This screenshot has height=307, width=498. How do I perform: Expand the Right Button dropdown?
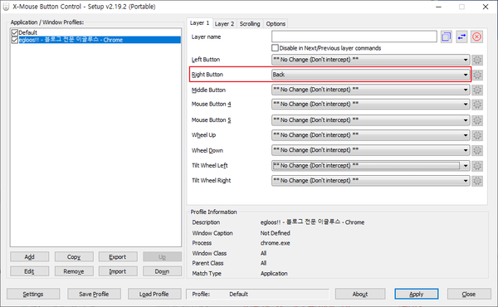[370, 75]
